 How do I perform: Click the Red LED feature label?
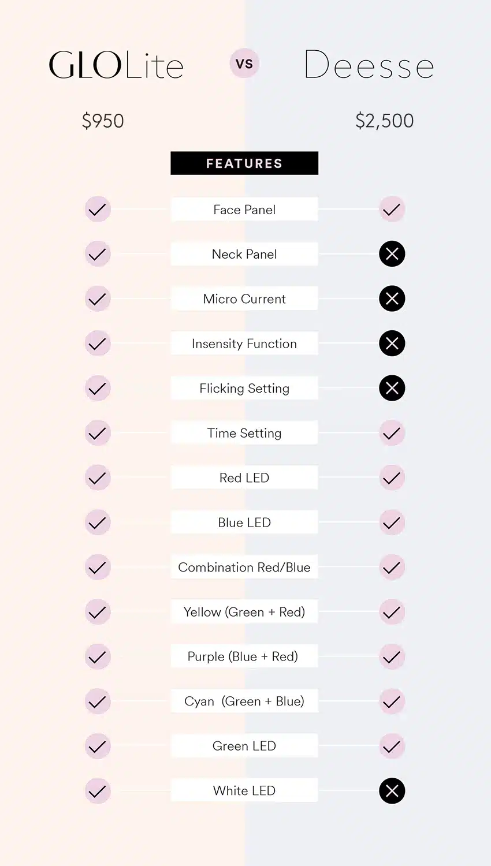pyautogui.click(x=244, y=478)
